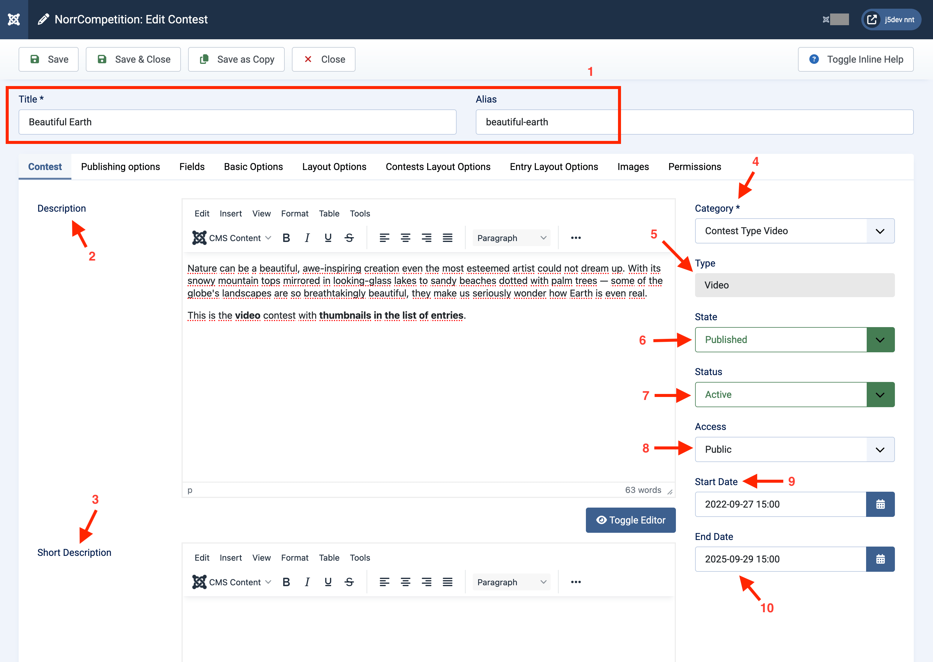The width and height of the screenshot is (933, 662).
Task: Toggle bold in Short Description editor
Action: click(x=286, y=582)
